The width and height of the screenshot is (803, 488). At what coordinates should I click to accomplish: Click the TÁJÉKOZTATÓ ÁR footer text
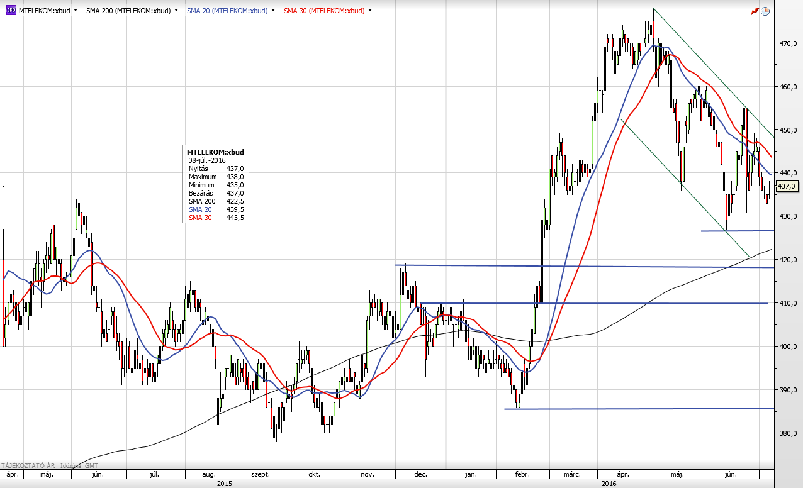coord(28,465)
